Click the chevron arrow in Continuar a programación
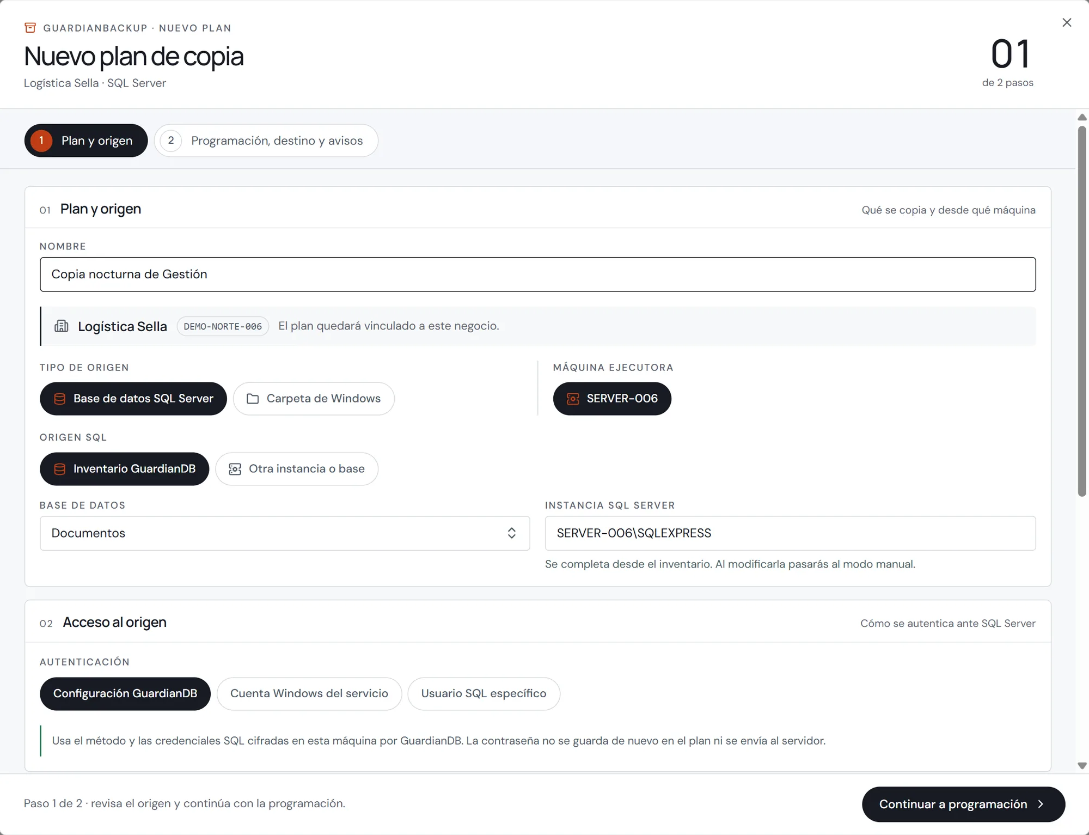Screen dimensions: 1089x835 pos(1041,804)
